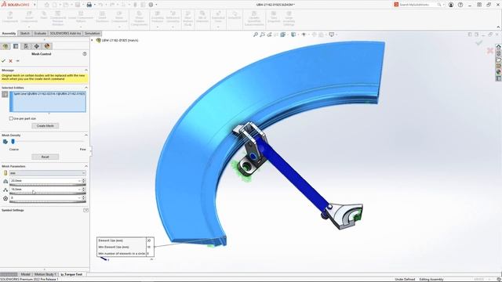Open the ConfigurationManager tab icon
Image resolution: width=502 pixels, height=282 pixels.
coord(26,46)
